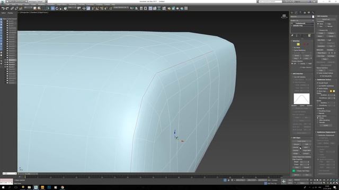Viewport: 339px width, 190px height.
Task: Click the large Set Keys plus button
Action: 283,182
